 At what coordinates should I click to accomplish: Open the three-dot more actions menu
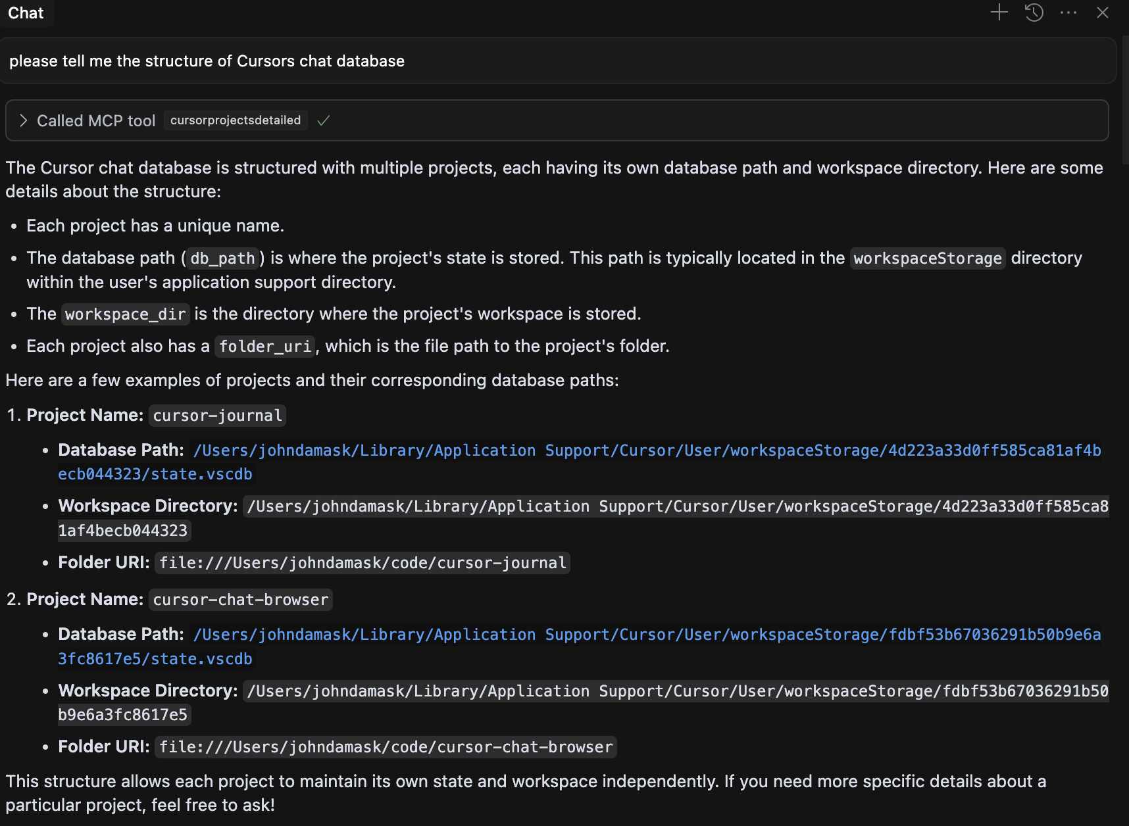[1068, 12]
